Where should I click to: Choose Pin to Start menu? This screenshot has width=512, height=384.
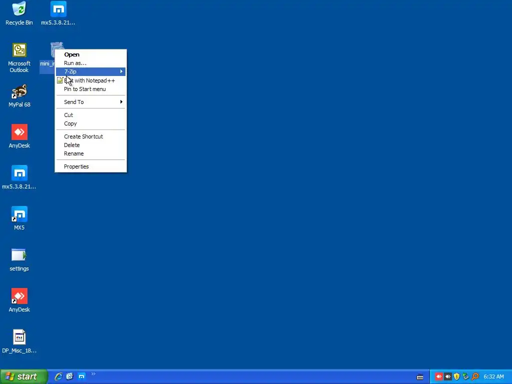click(91, 89)
